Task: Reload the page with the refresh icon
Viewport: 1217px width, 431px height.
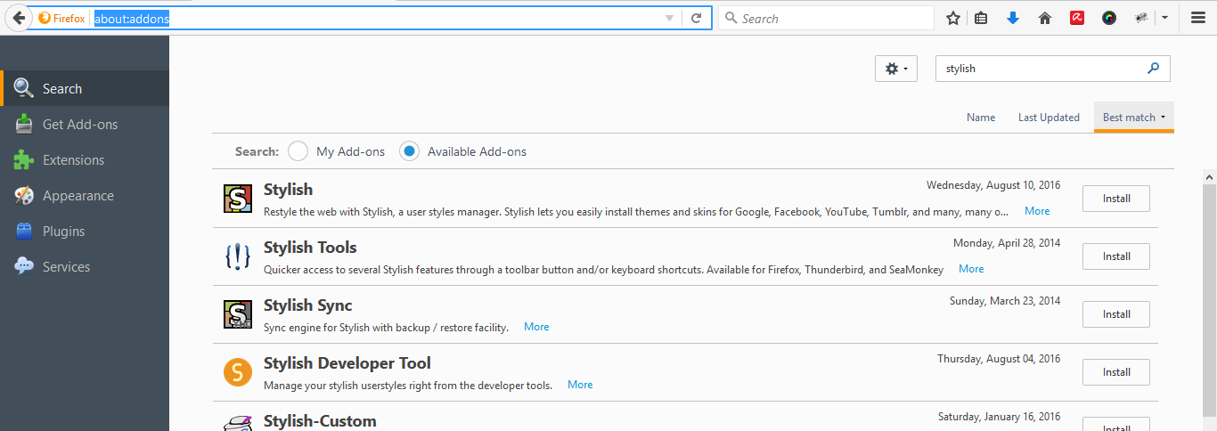Action: (697, 18)
